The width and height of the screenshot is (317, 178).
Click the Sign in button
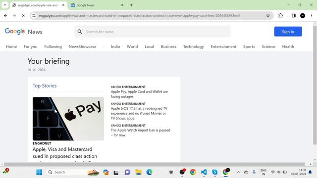(288, 32)
